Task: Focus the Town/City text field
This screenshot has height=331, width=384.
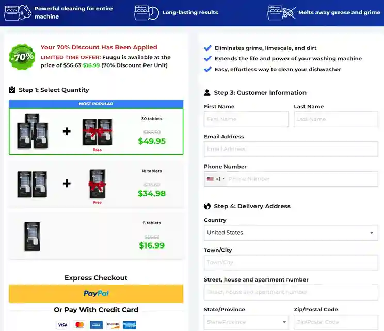Action: coord(291,262)
